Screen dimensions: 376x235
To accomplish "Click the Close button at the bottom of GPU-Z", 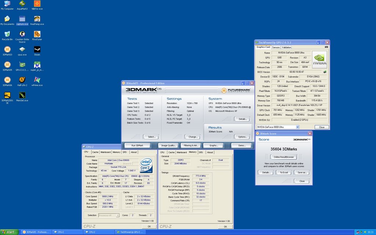I will [322, 127].
